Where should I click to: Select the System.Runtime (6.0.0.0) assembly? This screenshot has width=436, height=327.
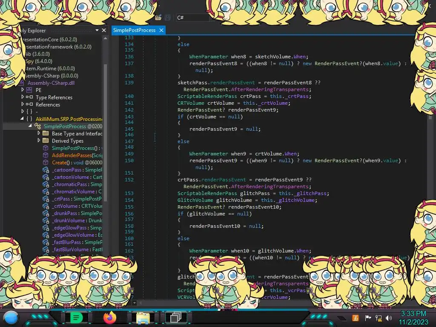50,69
